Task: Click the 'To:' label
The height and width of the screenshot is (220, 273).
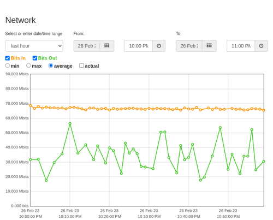Action: coord(179,34)
